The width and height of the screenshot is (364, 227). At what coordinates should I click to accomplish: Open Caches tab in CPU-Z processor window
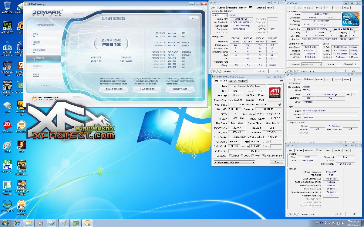coord(299,8)
